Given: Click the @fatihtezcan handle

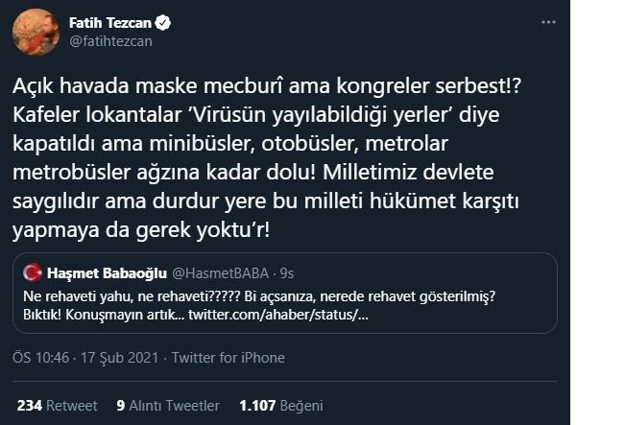Looking at the screenshot, I should coord(110,41).
